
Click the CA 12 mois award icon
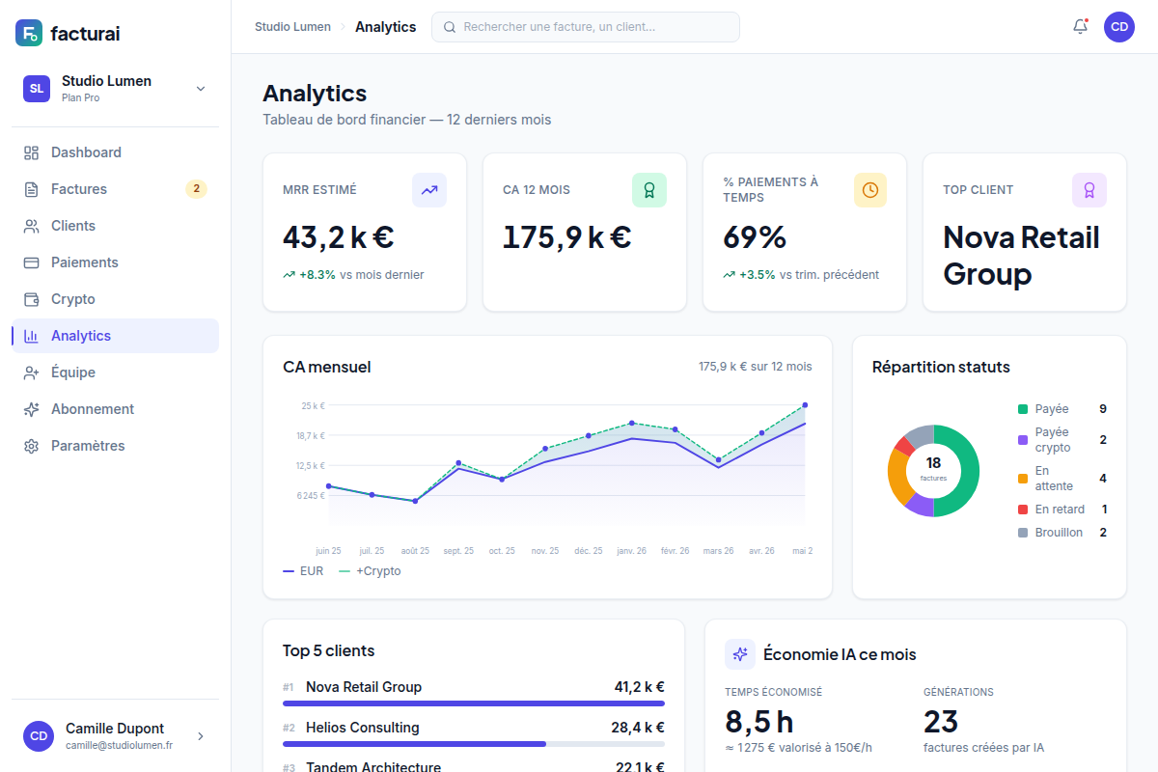(649, 190)
